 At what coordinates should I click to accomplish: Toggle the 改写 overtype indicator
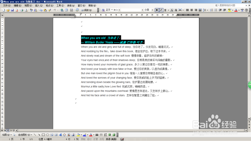102,139
